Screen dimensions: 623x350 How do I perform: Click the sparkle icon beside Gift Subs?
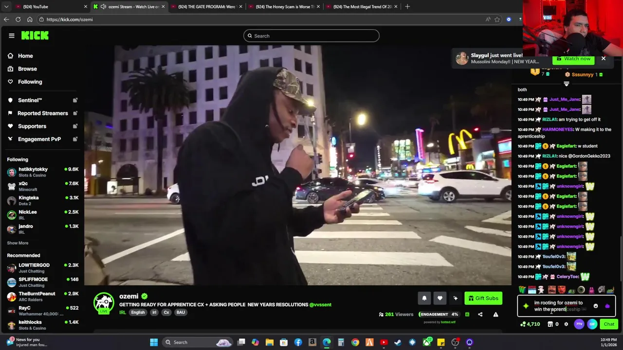(x=455, y=298)
